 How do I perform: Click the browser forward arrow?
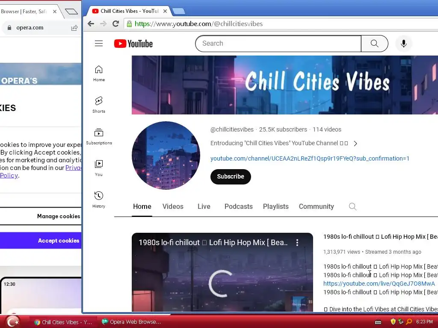[x=104, y=24]
